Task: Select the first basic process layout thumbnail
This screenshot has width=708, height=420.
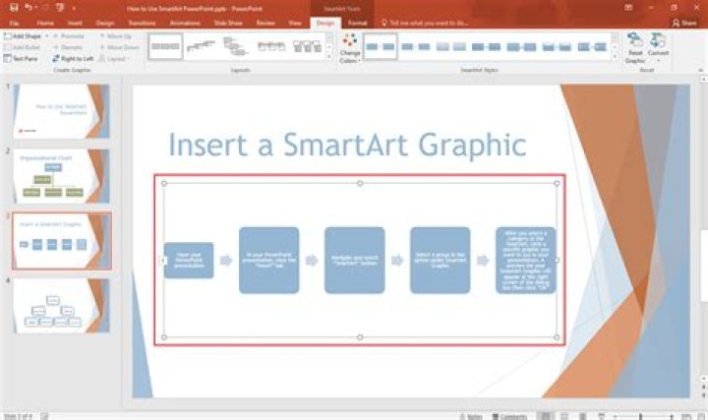Action: click(x=165, y=46)
